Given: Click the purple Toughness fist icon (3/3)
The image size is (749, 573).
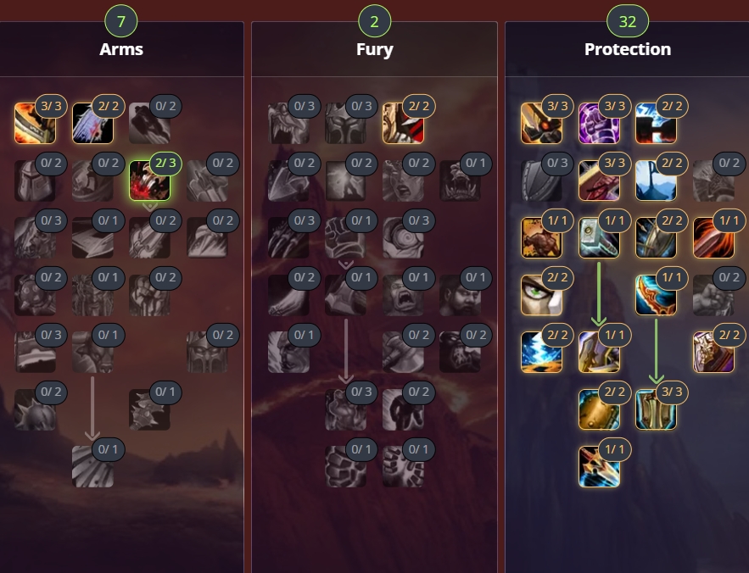Looking at the screenshot, I should coord(599,123).
